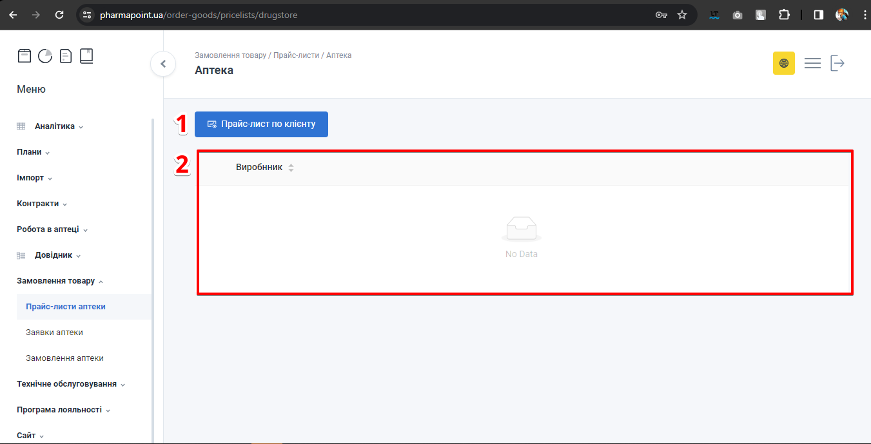Viewport: 871px width, 444px height.
Task: Select Заявки аптеки in the sidebar
Action: point(54,333)
